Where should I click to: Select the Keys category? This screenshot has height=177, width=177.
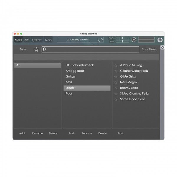click(87, 82)
